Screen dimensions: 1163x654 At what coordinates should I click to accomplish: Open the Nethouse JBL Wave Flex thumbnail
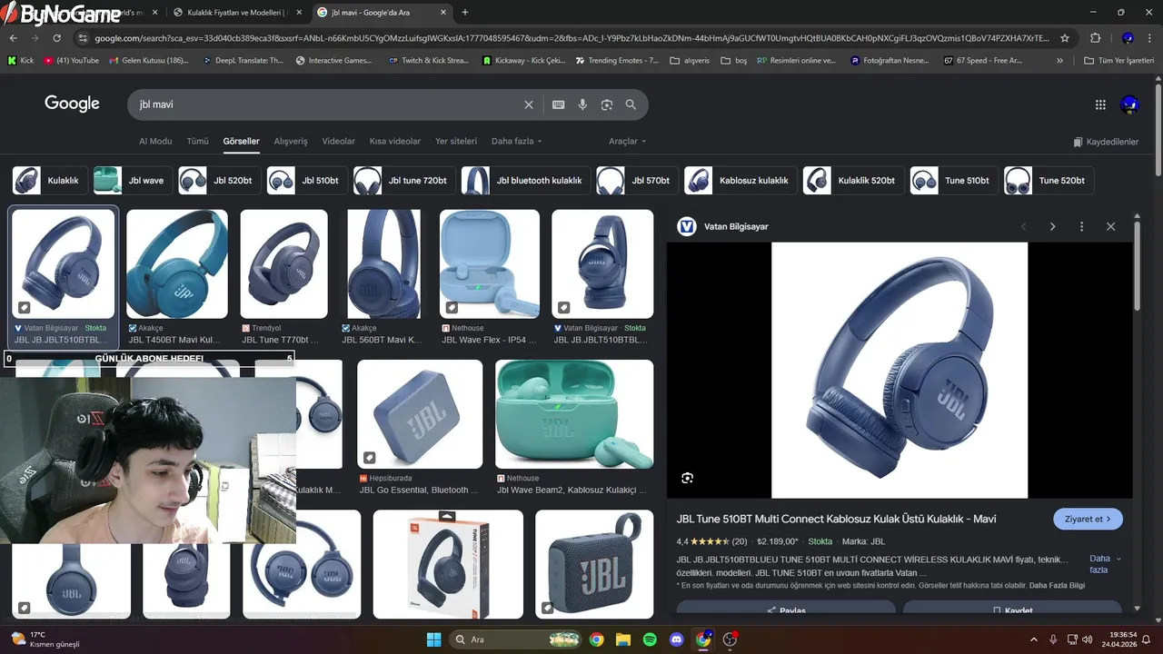coord(490,264)
